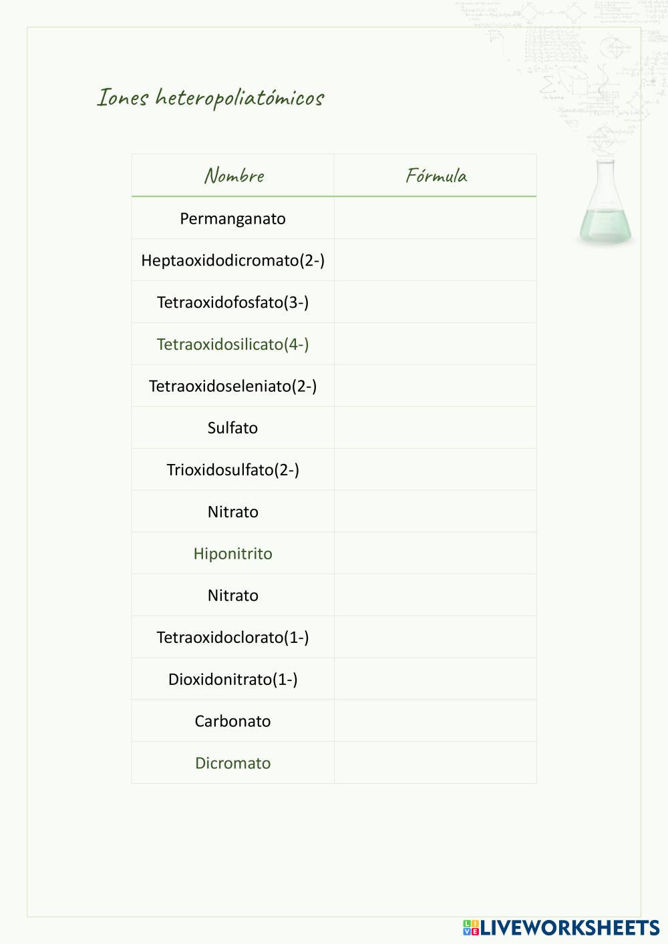Select the Sulfato formula input
Screen dimensions: 668x944
coord(435,428)
